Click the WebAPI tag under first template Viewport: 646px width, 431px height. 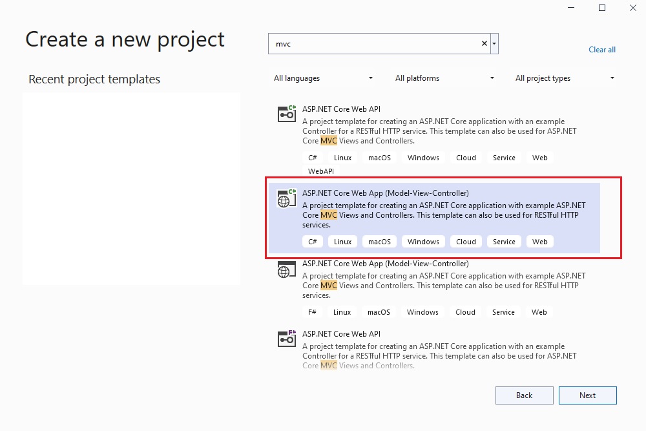(x=321, y=171)
